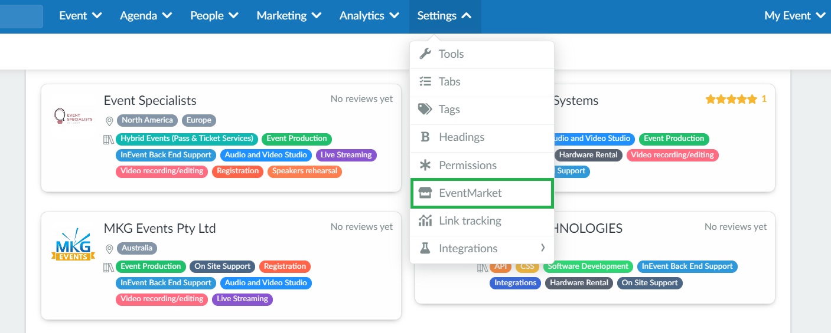831x333 pixels.
Task: Click the Event Specialists logo
Action: (x=73, y=116)
